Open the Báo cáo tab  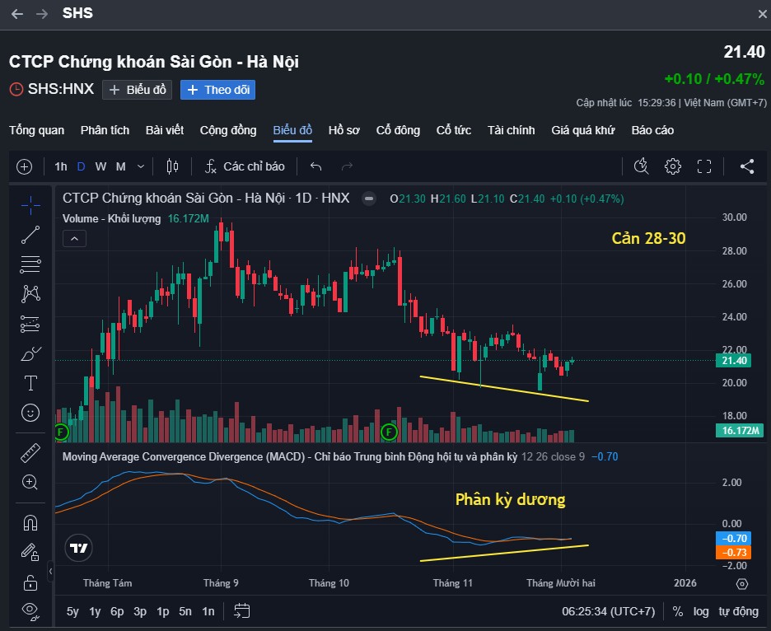click(652, 130)
